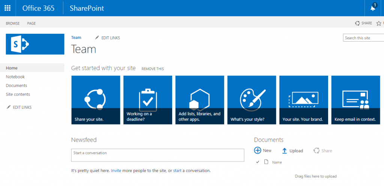The width and height of the screenshot is (384, 187).
Task: Click pencil icon in left navigation EDIT LINKS
Action: (x=9, y=107)
